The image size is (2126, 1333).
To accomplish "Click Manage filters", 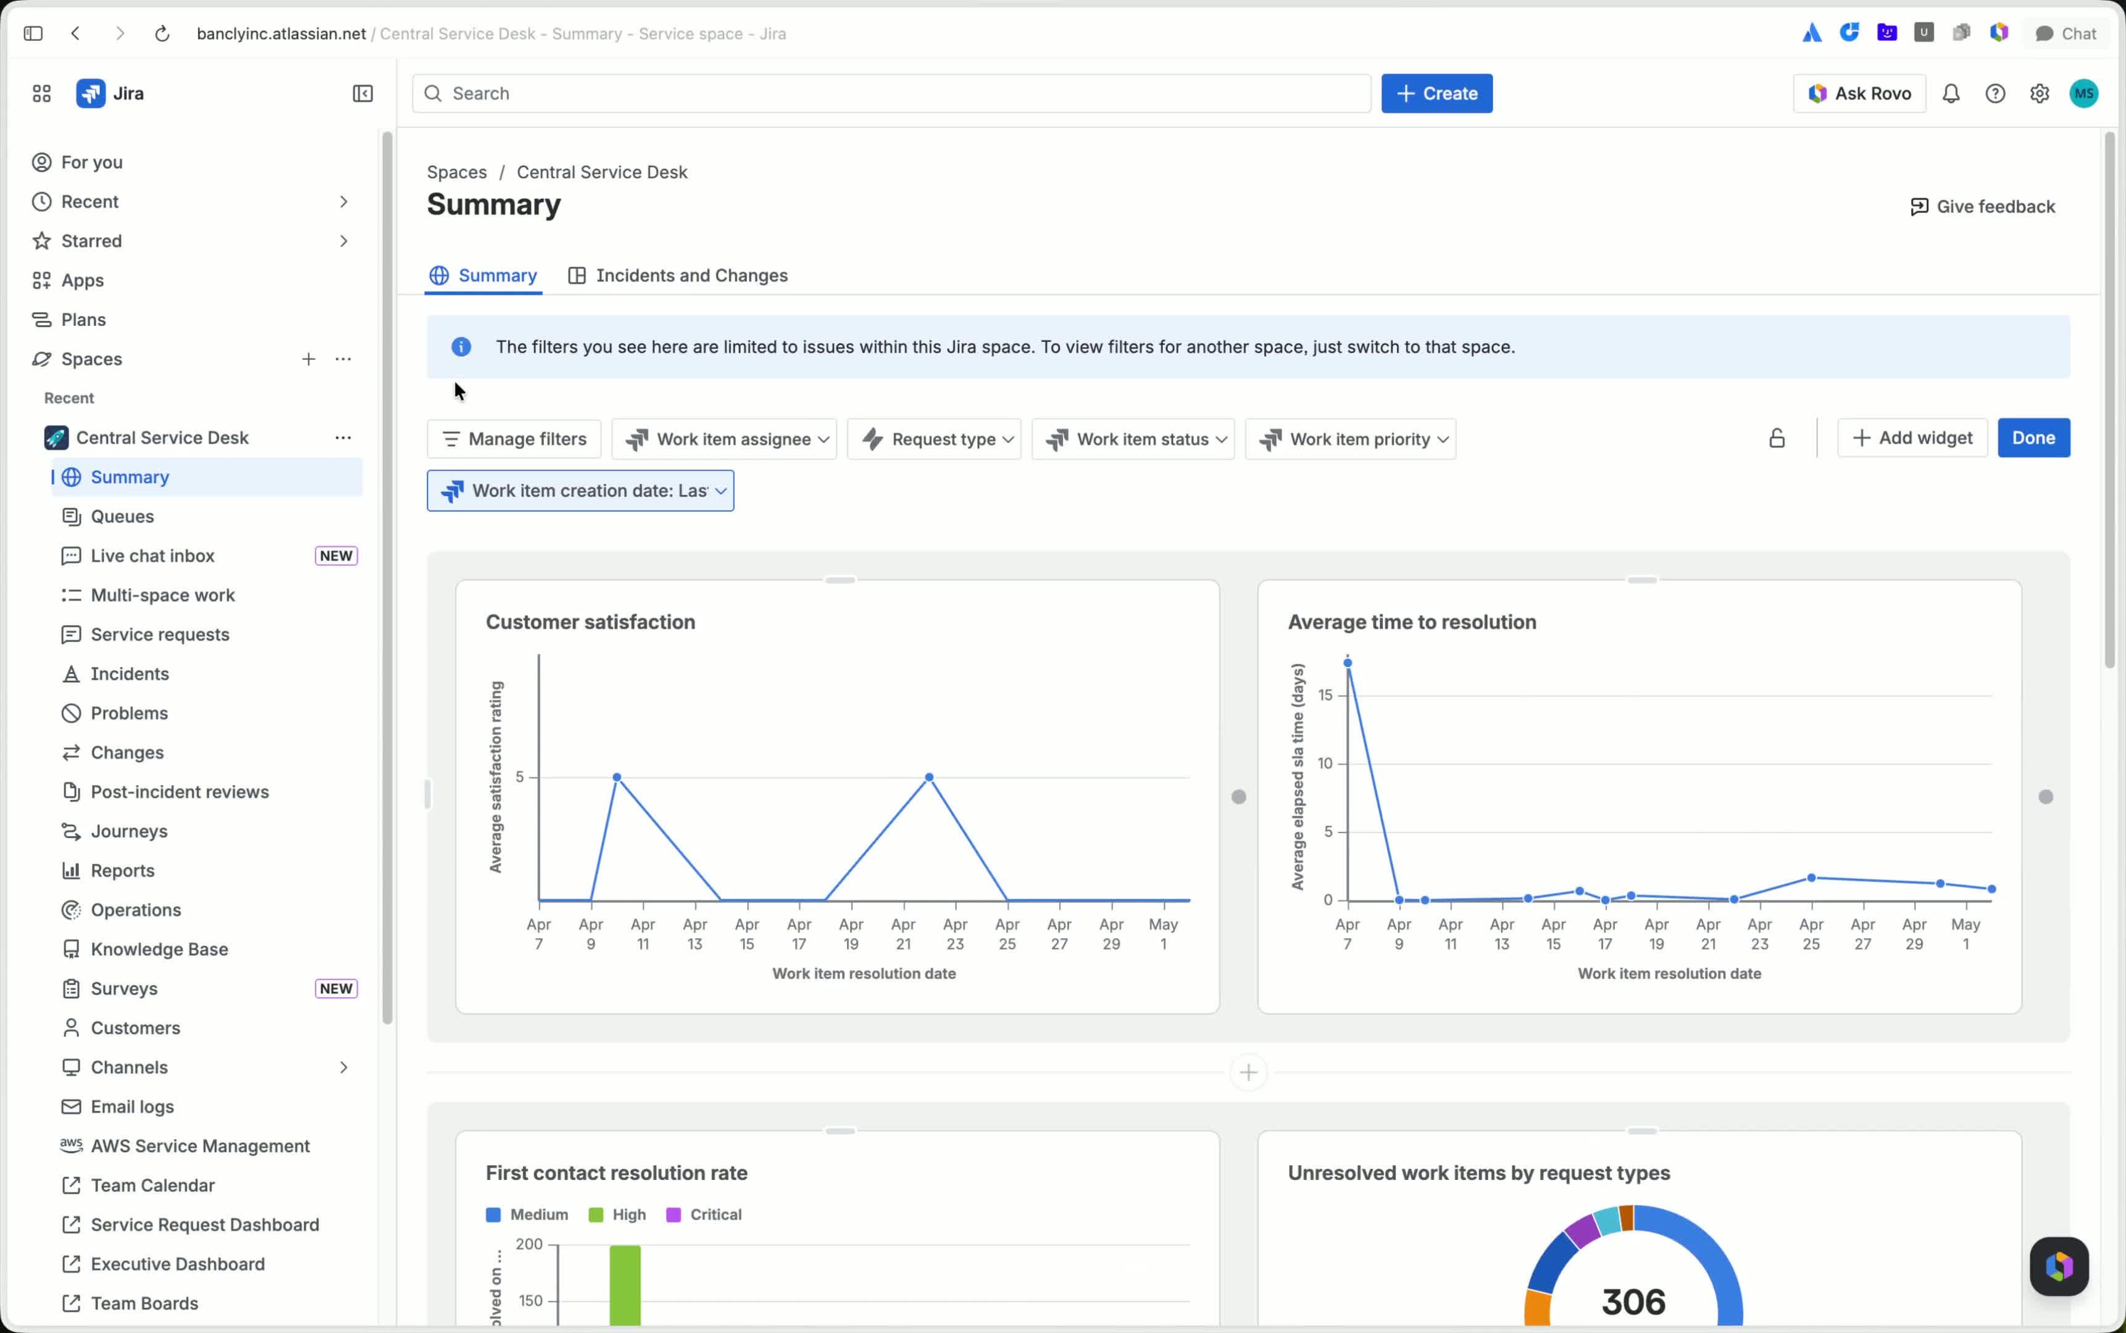I will 514,439.
